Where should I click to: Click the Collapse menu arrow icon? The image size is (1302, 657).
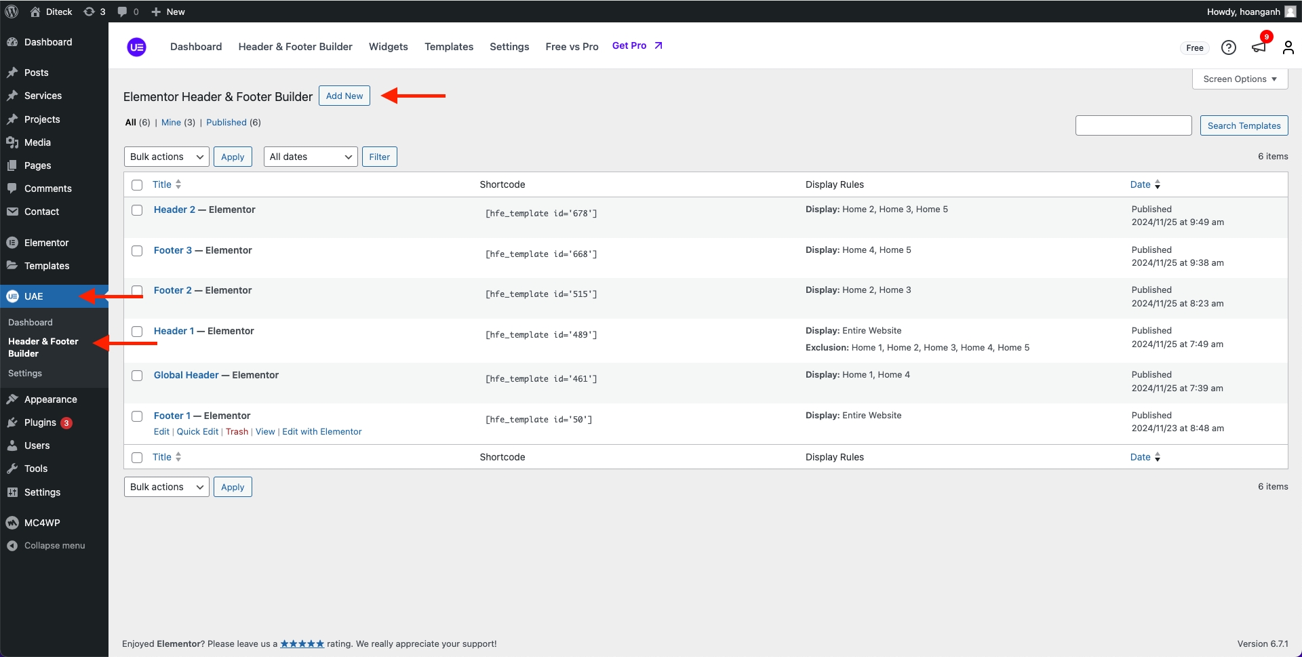pos(12,546)
